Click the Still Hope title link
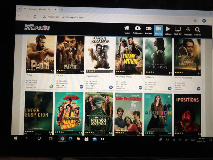This screenshot has width=213, height=160. [x=150, y=77]
